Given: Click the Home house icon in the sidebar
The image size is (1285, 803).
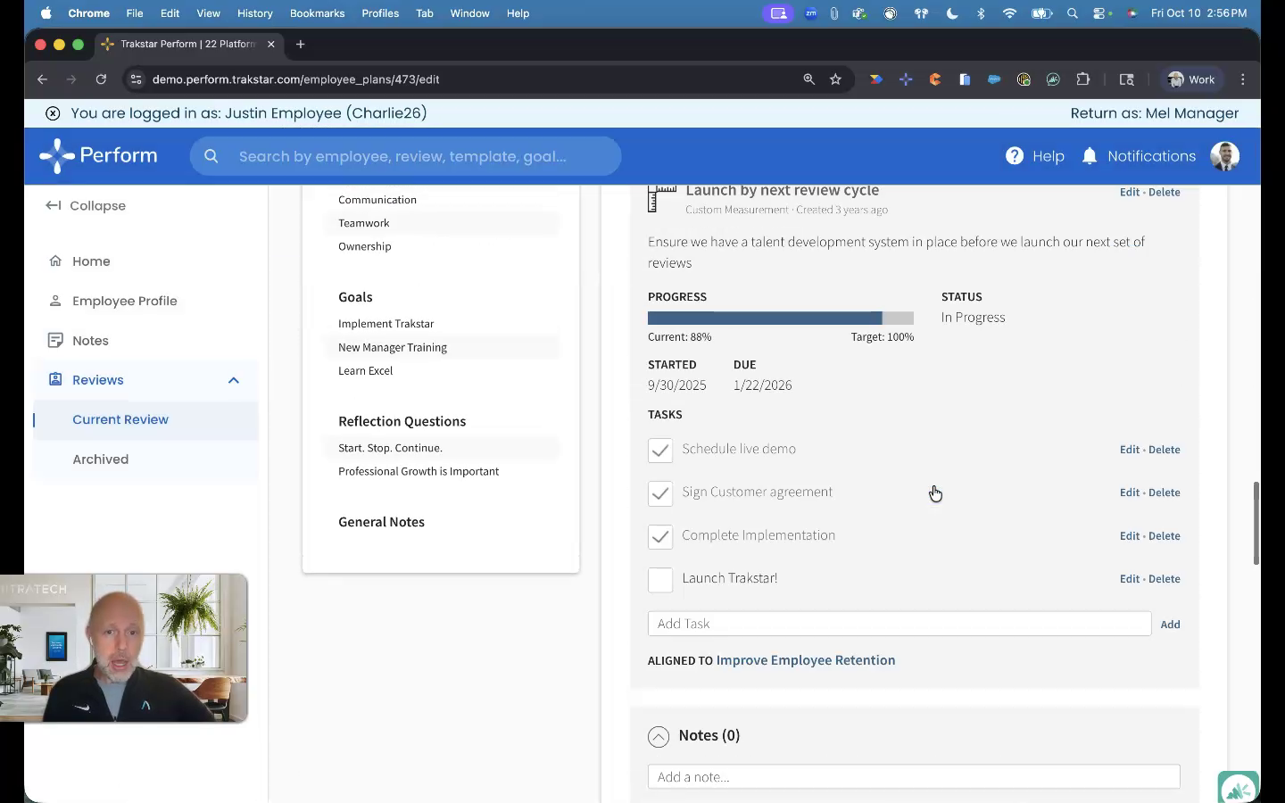Looking at the screenshot, I should [55, 261].
